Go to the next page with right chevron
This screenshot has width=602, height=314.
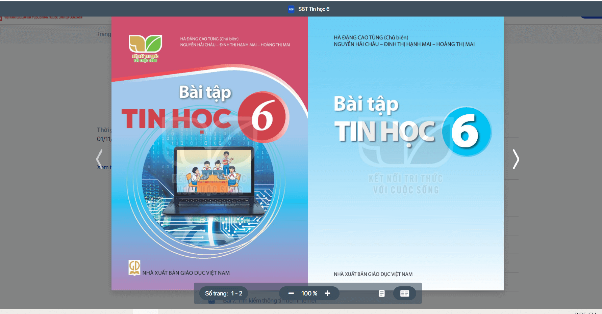pyautogui.click(x=516, y=159)
